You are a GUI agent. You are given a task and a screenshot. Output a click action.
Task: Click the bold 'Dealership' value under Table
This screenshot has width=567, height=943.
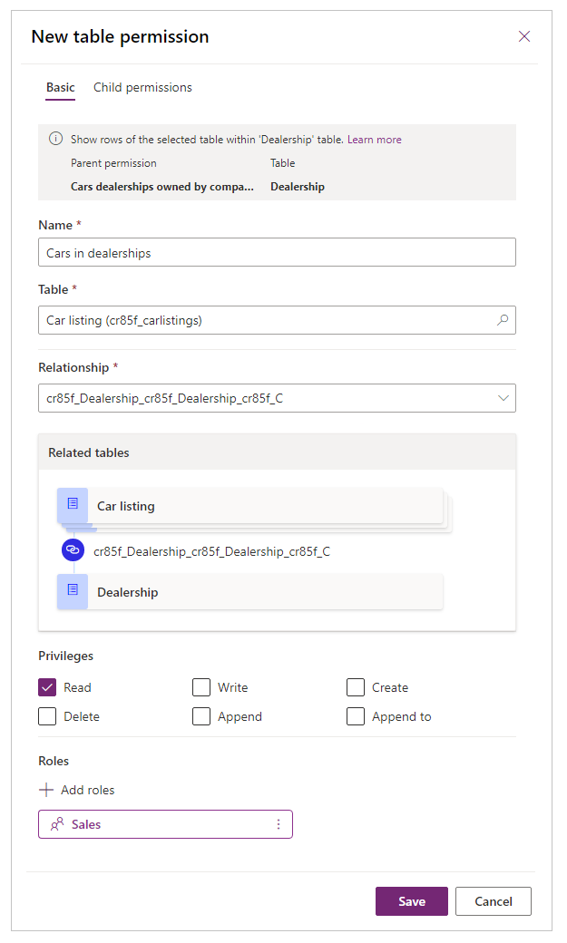click(x=298, y=187)
